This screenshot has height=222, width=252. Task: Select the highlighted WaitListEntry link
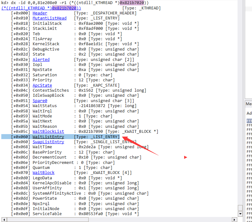click(48, 137)
